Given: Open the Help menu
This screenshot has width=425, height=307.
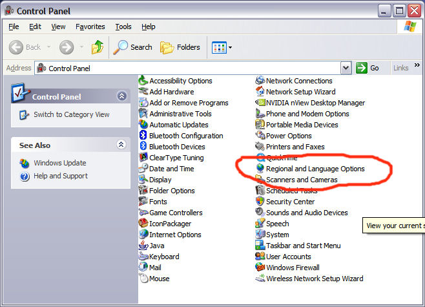Looking at the screenshot, I should (149, 26).
